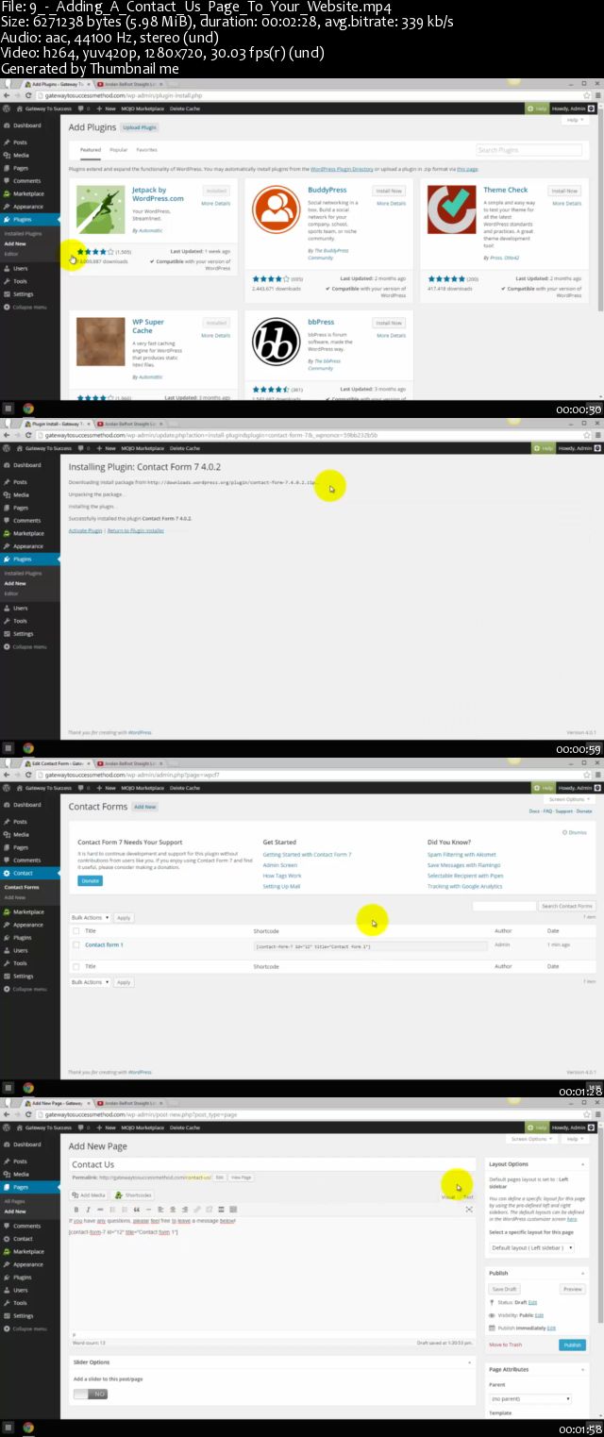
Task: Open the Contact form 1 link
Action: click(x=104, y=944)
